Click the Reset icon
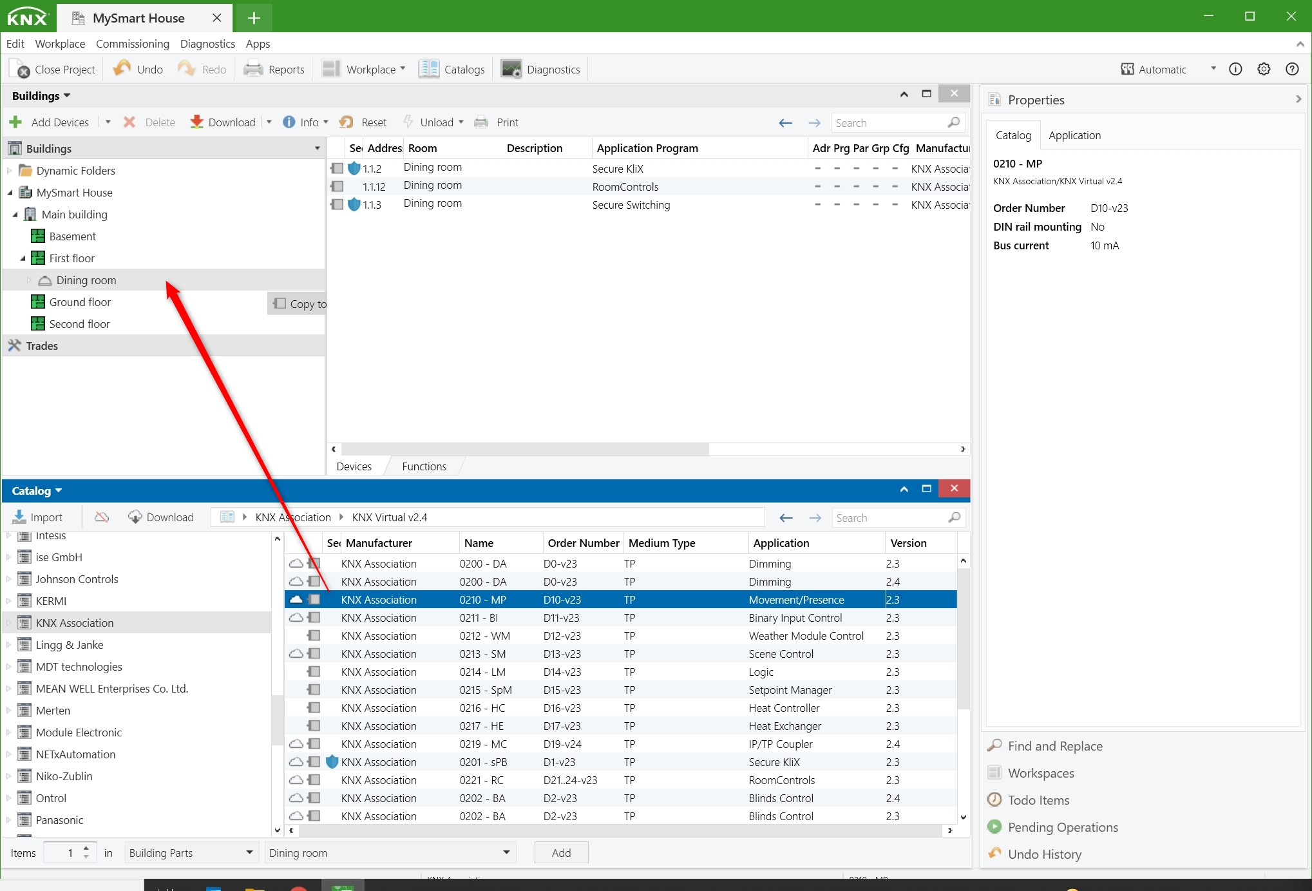 346,122
